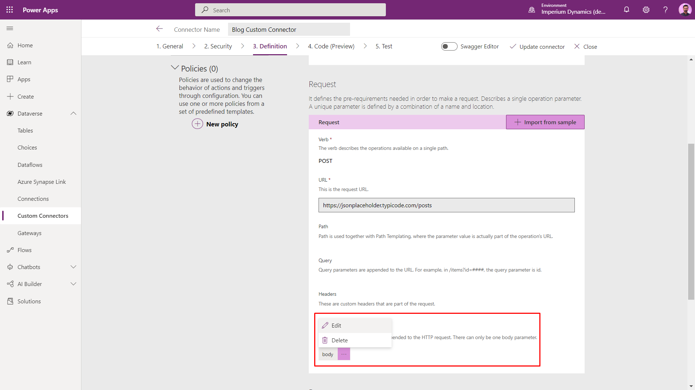Expand the AI Builder navigation group
The image size is (695, 390).
73,284
